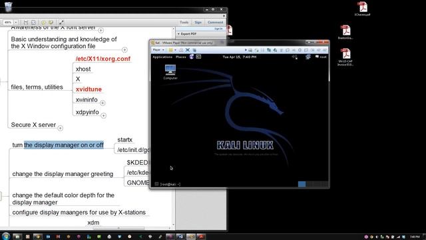Click the /etc/X11/xorg.conf entry
The image size is (426, 240).
(x=103, y=59)
